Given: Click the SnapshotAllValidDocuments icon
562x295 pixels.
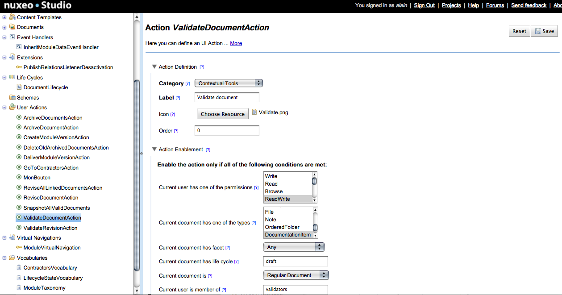Looking at the screenshot, I should 19,208.
